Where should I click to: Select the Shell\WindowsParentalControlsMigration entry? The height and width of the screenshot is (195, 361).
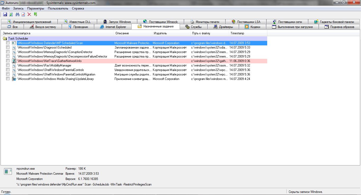[56, 74]
